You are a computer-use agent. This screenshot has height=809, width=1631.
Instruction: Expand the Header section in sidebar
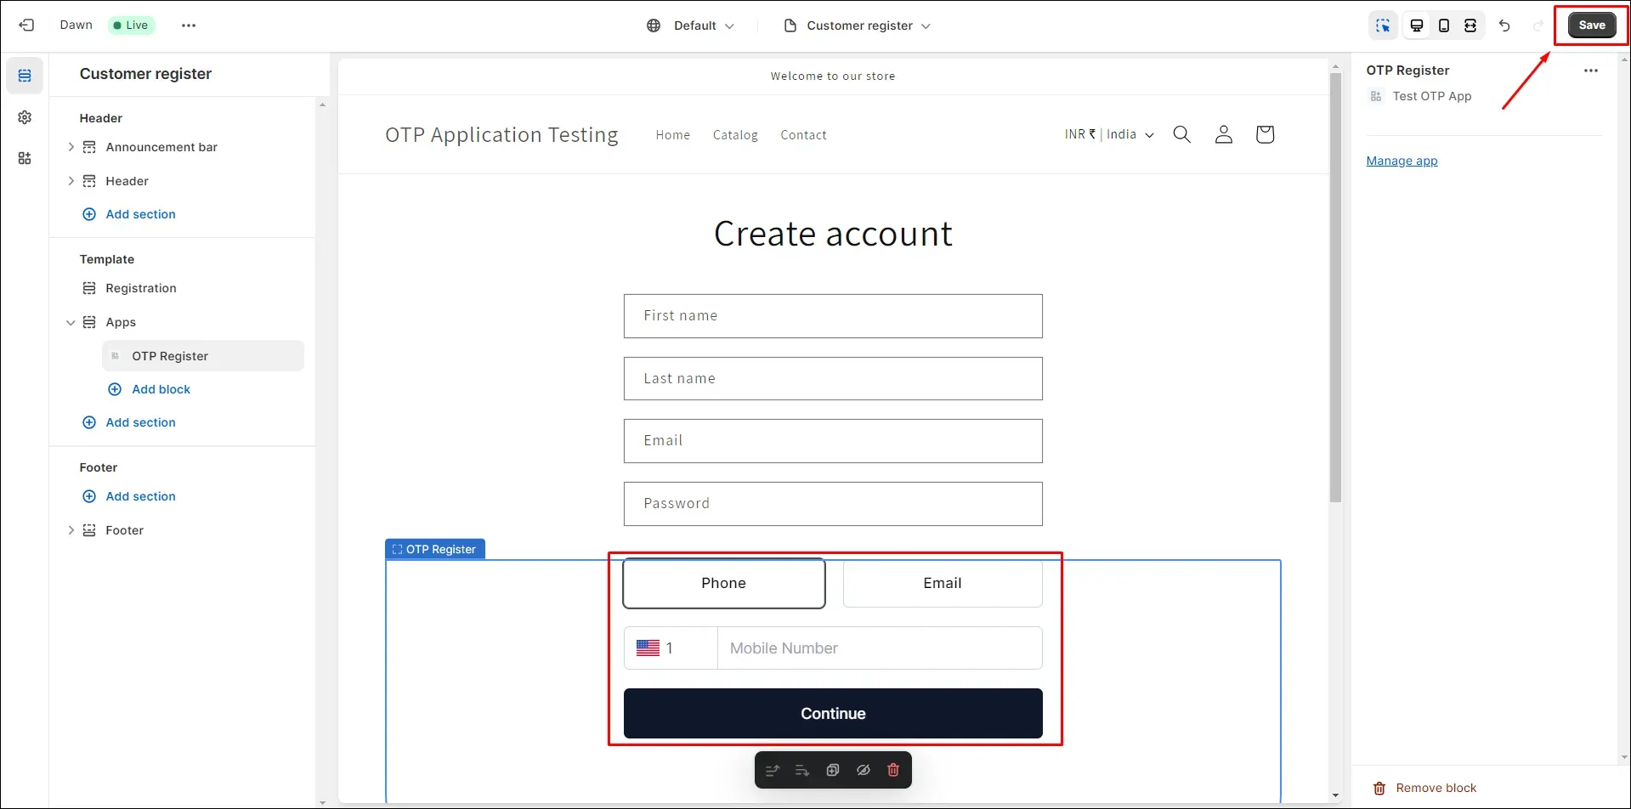71,181
